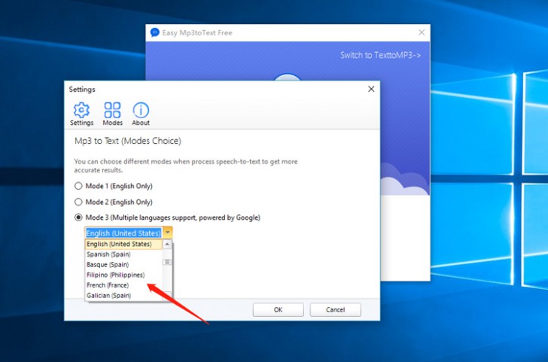548x362 pixels.
Task: Click the Easy Mp3toText app logo icon
Action: pos(154,32)
